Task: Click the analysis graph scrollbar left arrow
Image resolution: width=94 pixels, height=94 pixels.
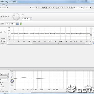Action: click(11, 92)
